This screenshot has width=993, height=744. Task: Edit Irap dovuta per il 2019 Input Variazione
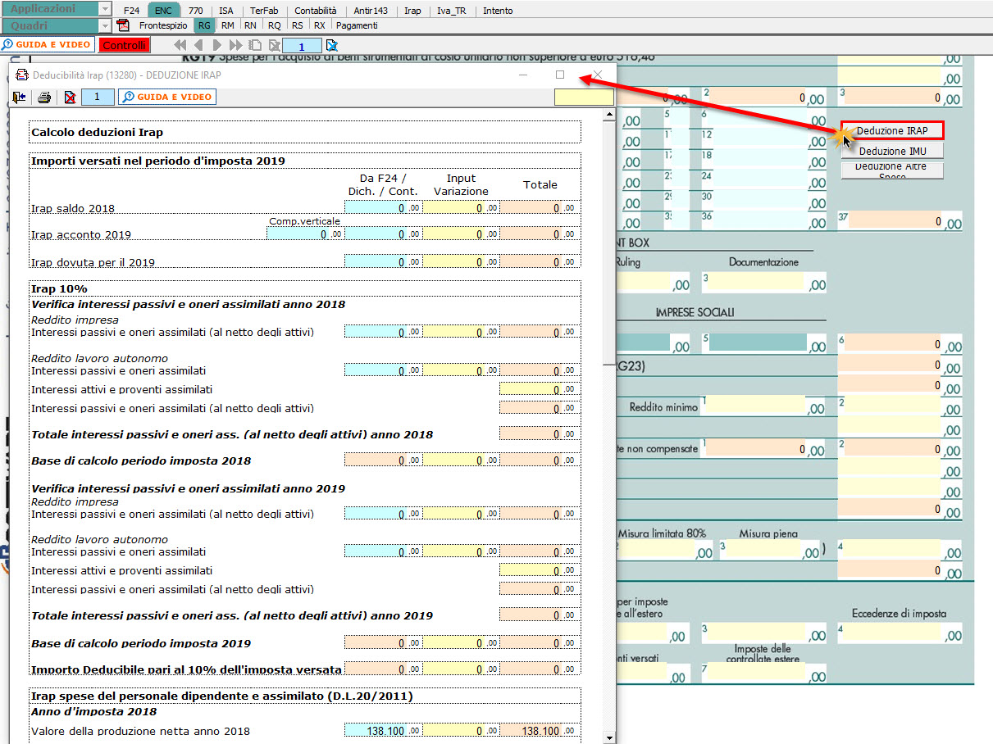pos(462,261)
